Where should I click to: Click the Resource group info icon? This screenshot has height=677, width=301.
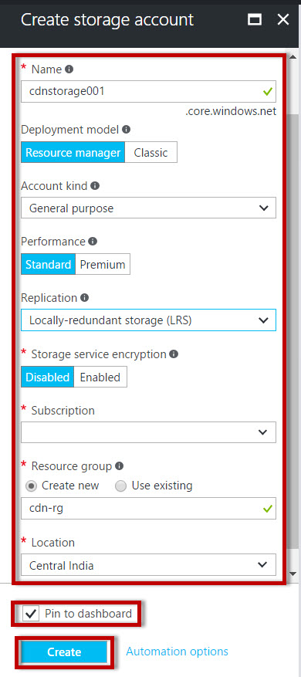[120, 465]
